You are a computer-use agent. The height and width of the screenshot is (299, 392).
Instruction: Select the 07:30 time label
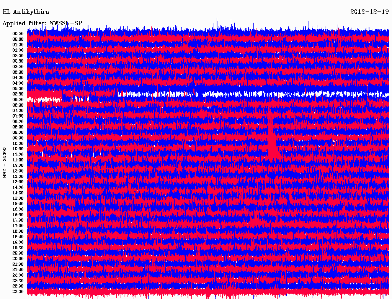[18, 116]
